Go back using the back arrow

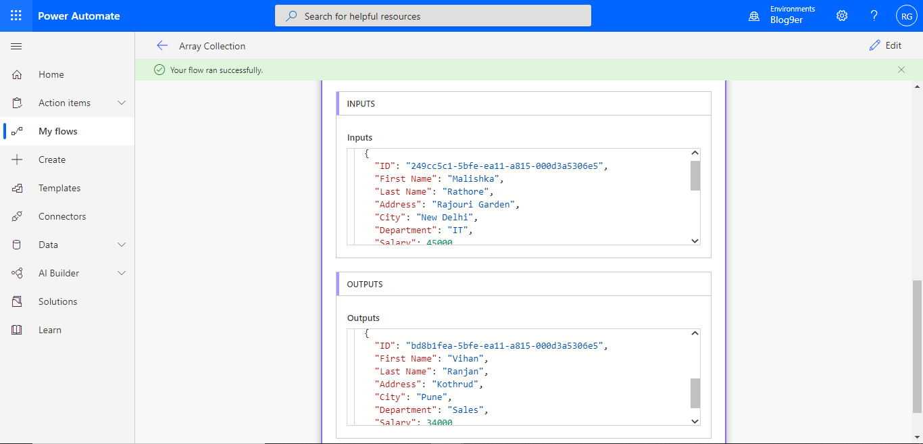coord(162,45)
